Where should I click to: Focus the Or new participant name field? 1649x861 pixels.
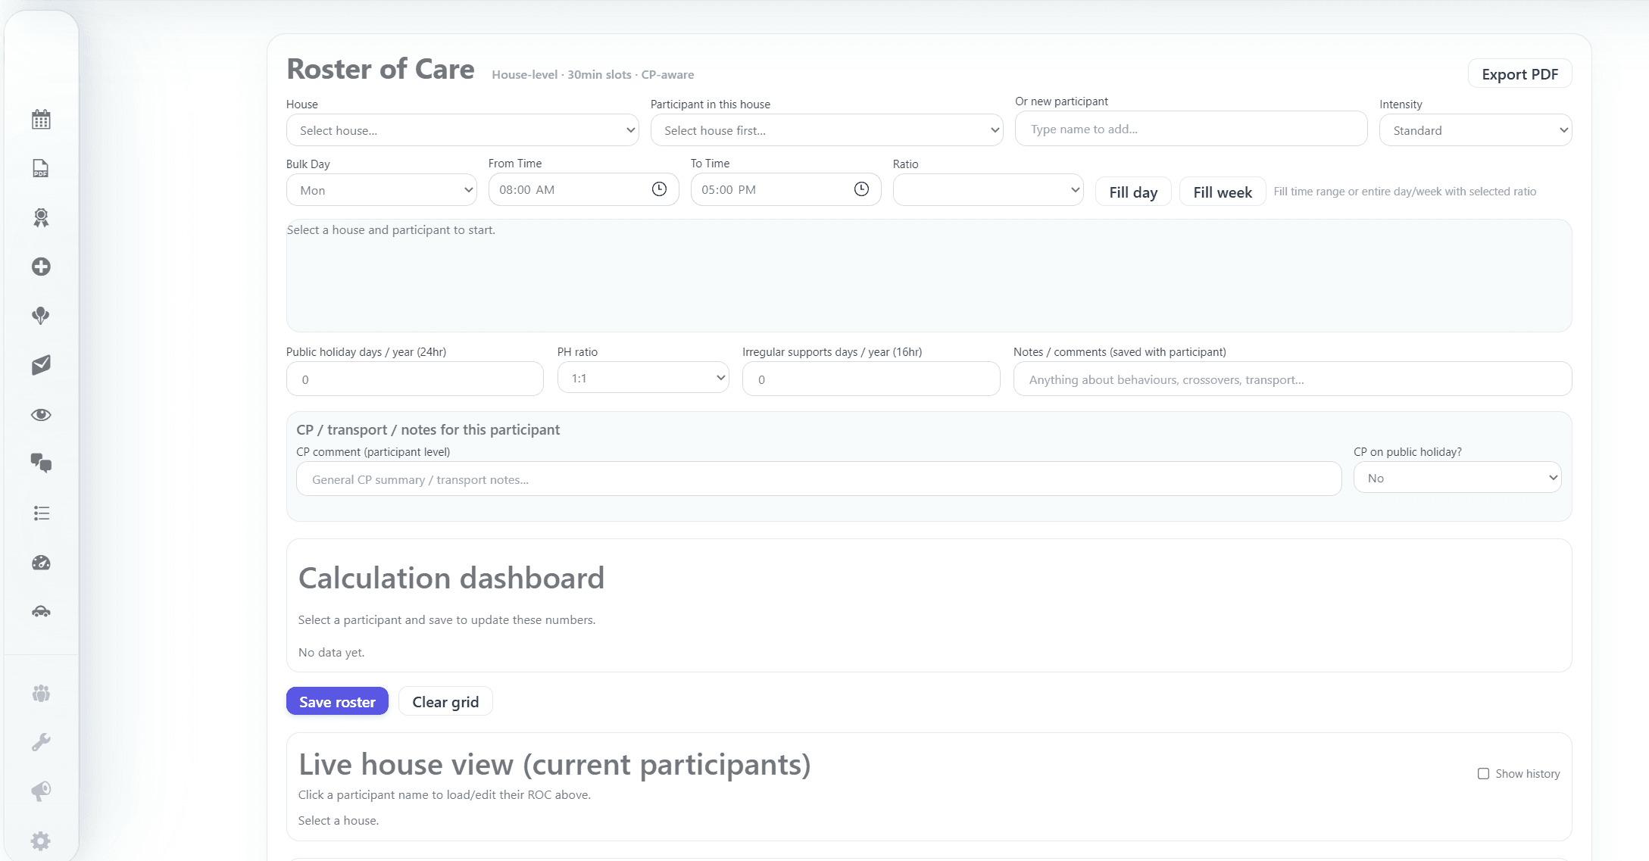(x=1191, y=129)
